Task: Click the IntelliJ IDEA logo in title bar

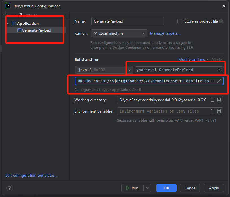Action: [8, 6]
